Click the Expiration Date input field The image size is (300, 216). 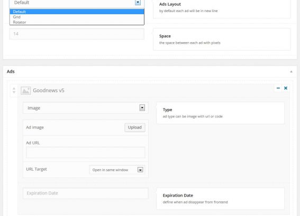pos(86,193)
